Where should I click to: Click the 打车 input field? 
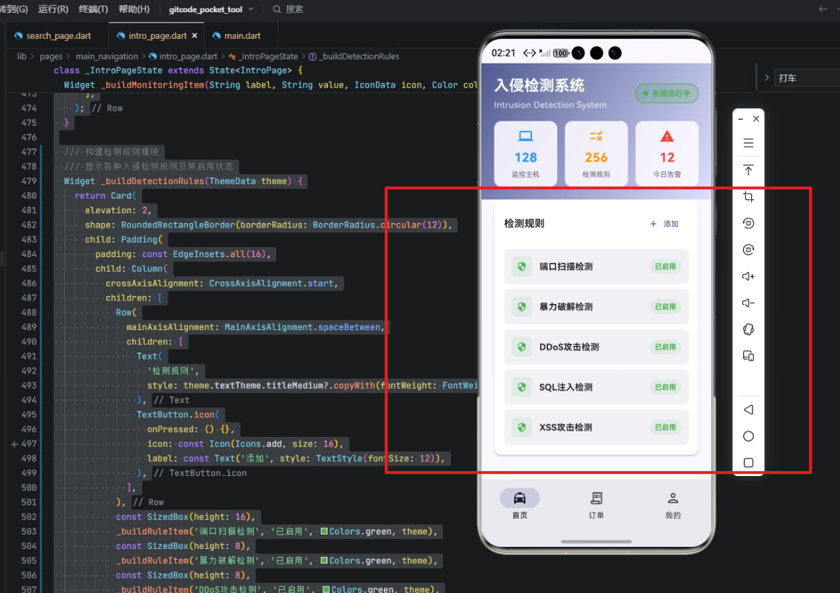point(807,78)
